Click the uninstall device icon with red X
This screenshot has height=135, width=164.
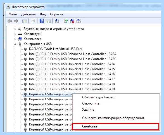(x=72, y=21)
